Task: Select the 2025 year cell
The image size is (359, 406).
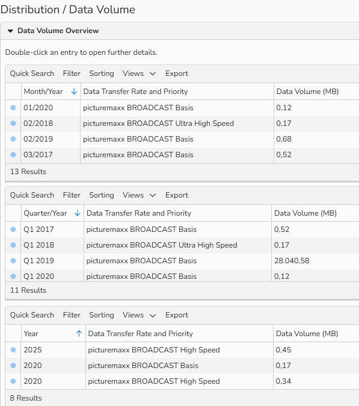Action: [32, 350]
